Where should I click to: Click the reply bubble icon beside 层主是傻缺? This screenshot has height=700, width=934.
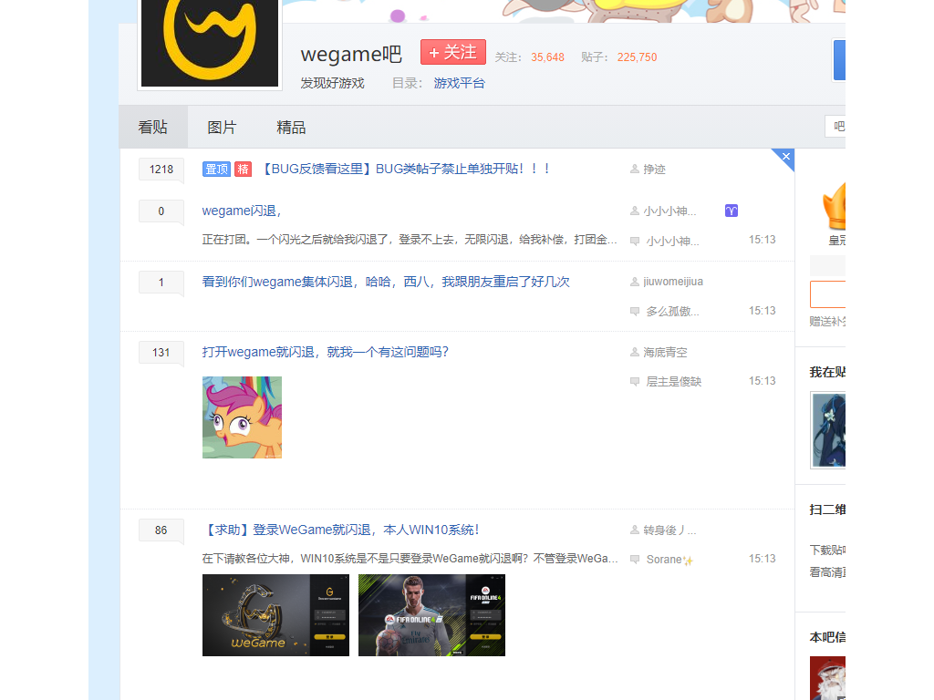click(635, 382)
